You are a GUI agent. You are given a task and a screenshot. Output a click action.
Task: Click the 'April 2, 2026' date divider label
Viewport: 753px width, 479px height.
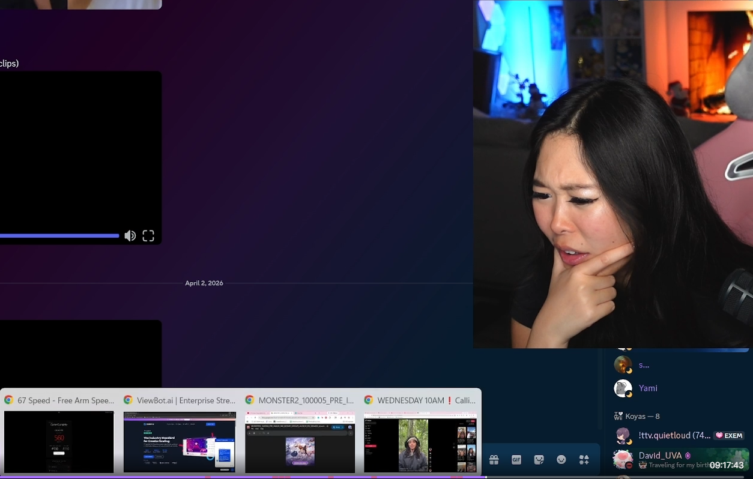point(204,283)
